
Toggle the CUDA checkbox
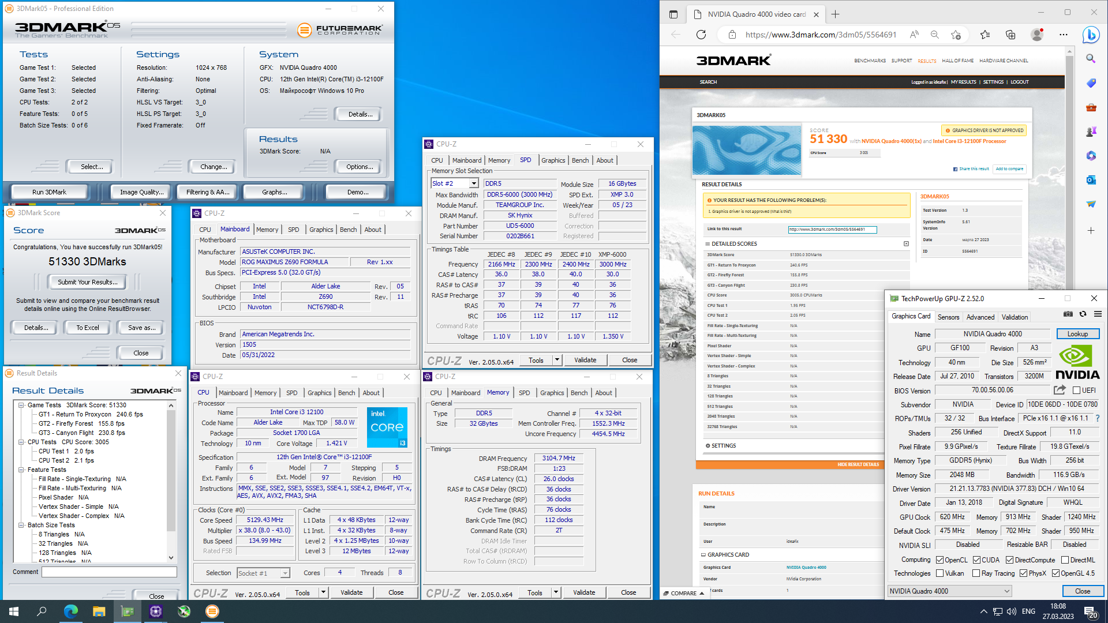(976, 560)
